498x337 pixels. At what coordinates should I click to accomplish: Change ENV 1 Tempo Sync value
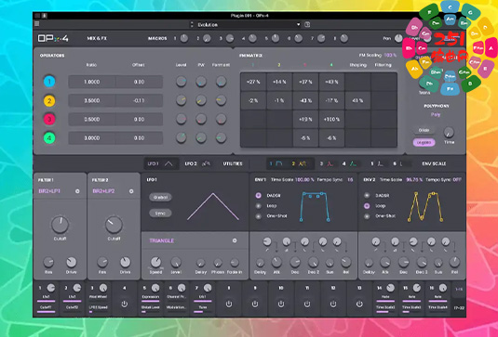coord(350,179)
